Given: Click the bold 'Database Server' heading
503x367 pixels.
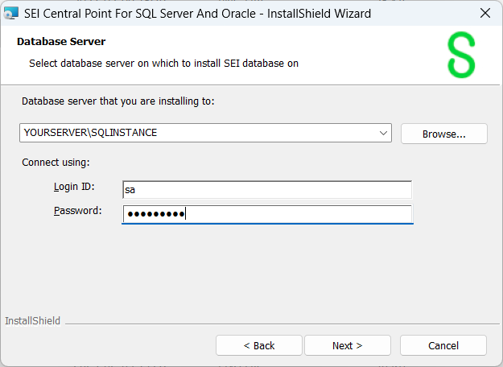Looking at the screenshot, I should pyautogui.click(x=61, y=42).
